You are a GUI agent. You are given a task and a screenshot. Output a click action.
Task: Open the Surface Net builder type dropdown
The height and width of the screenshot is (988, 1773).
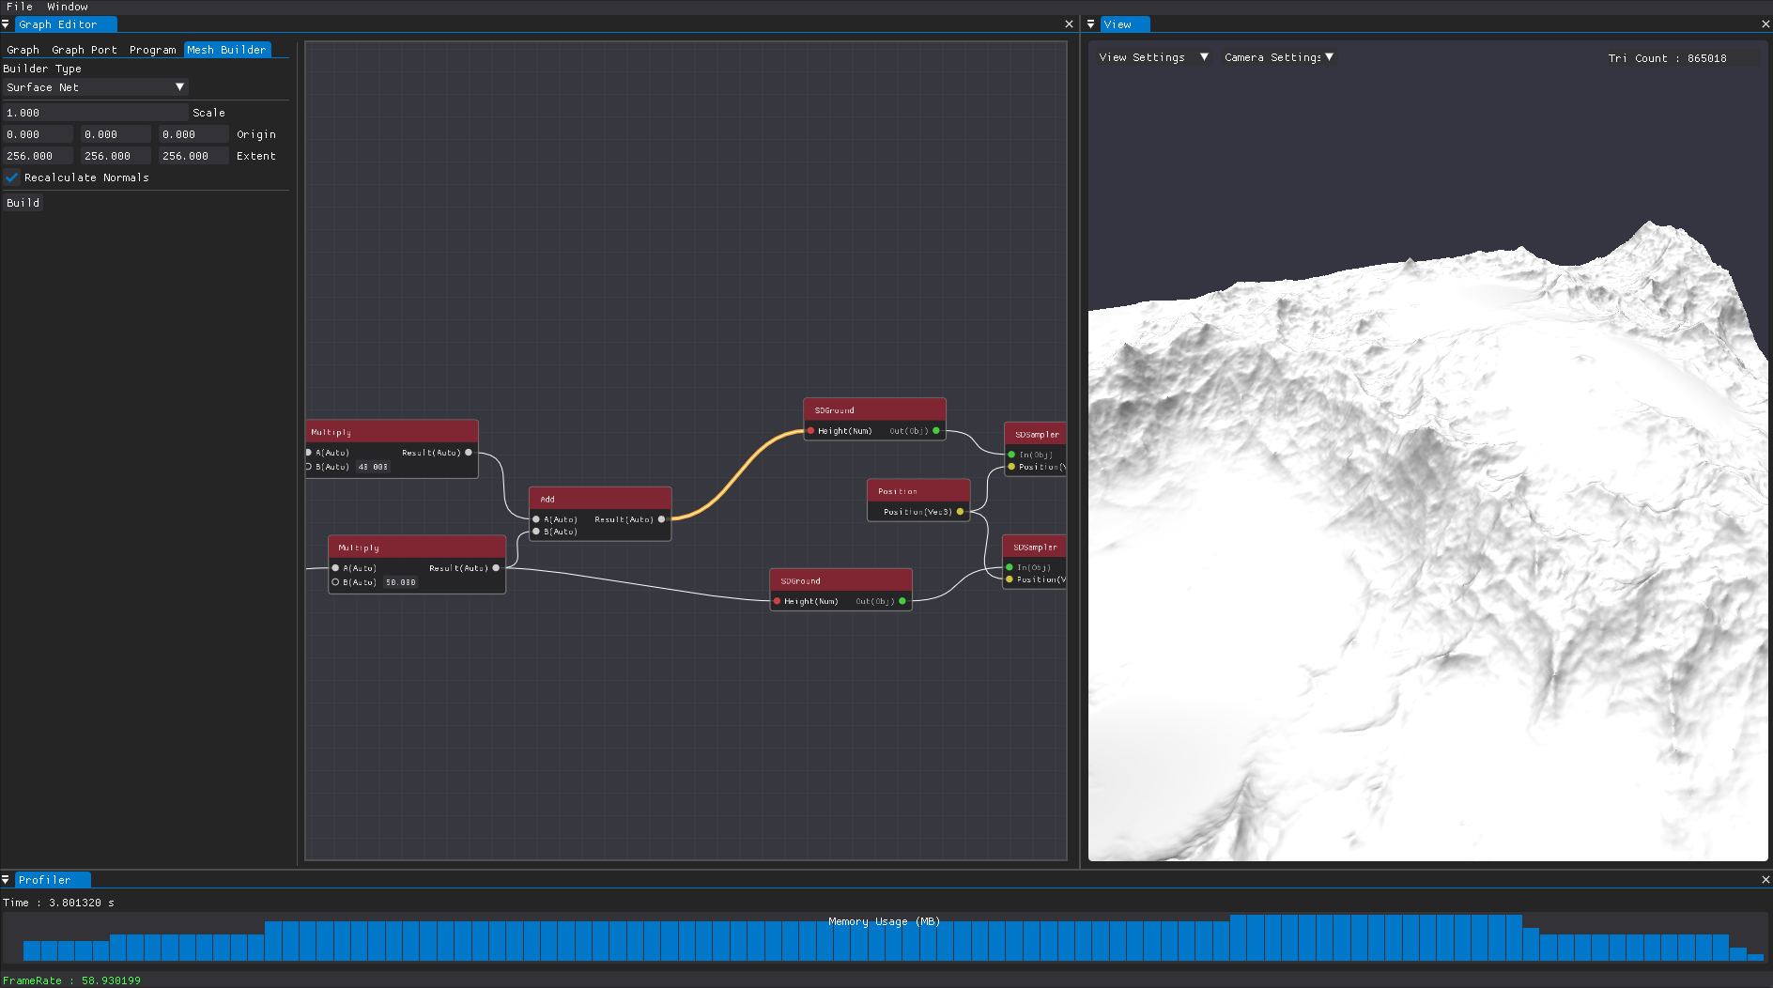tap(95, 87)
